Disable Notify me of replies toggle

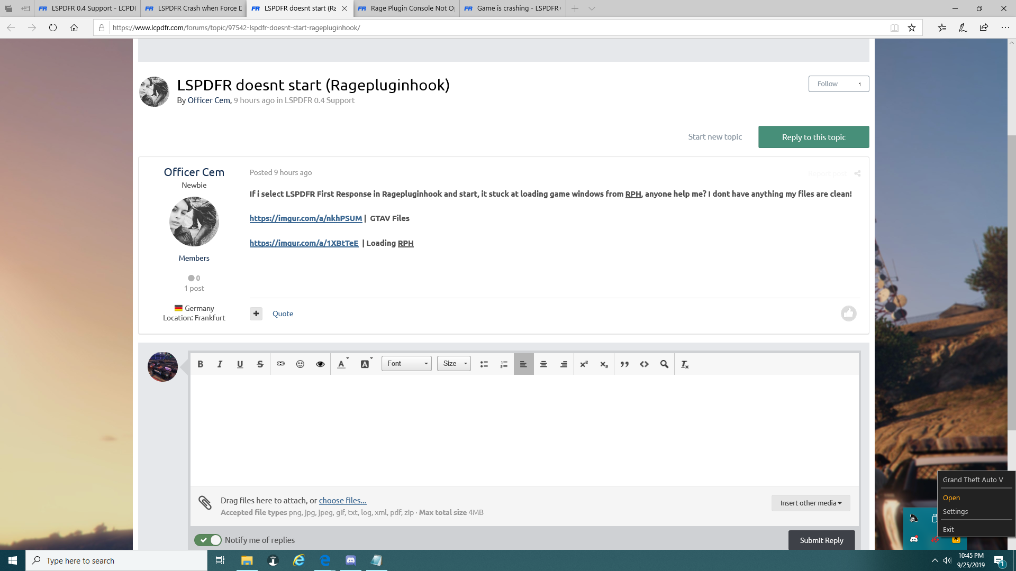(x=208, y=540)
